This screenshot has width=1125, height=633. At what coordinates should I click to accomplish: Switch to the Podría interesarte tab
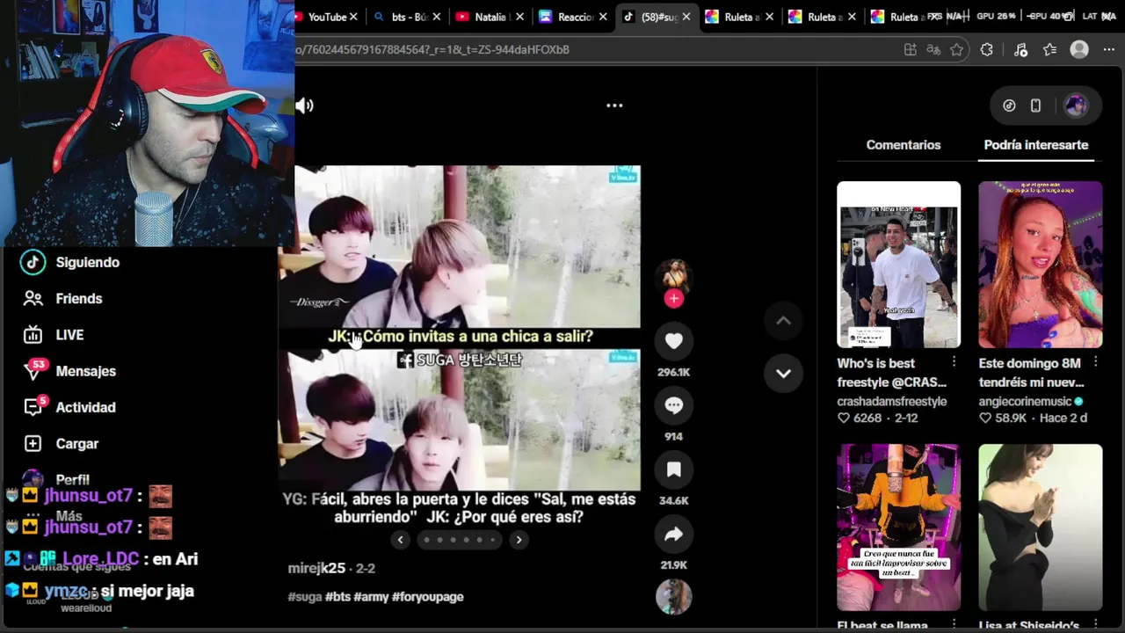point(1036,145)
